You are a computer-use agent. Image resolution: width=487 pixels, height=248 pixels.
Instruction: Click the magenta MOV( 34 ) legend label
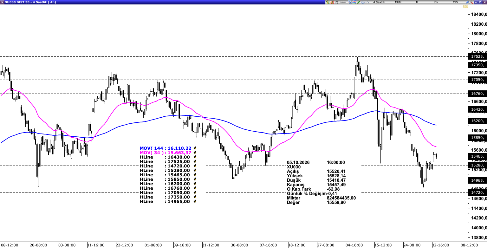pyautogui.click(x=151, y=153)
